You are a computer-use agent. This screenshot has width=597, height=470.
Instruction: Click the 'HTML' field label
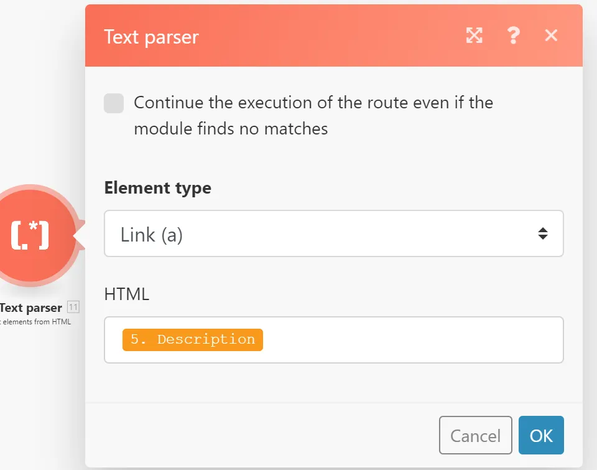pyautogui.click(x=127, y=294)
